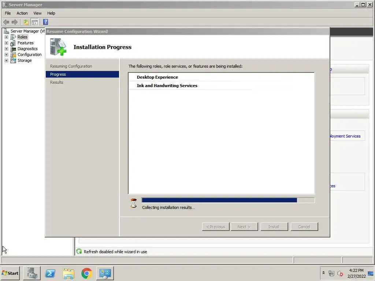Screen dimensions: 375x281
Task: Click the Server Manager root label
Action: coord(27,31)
